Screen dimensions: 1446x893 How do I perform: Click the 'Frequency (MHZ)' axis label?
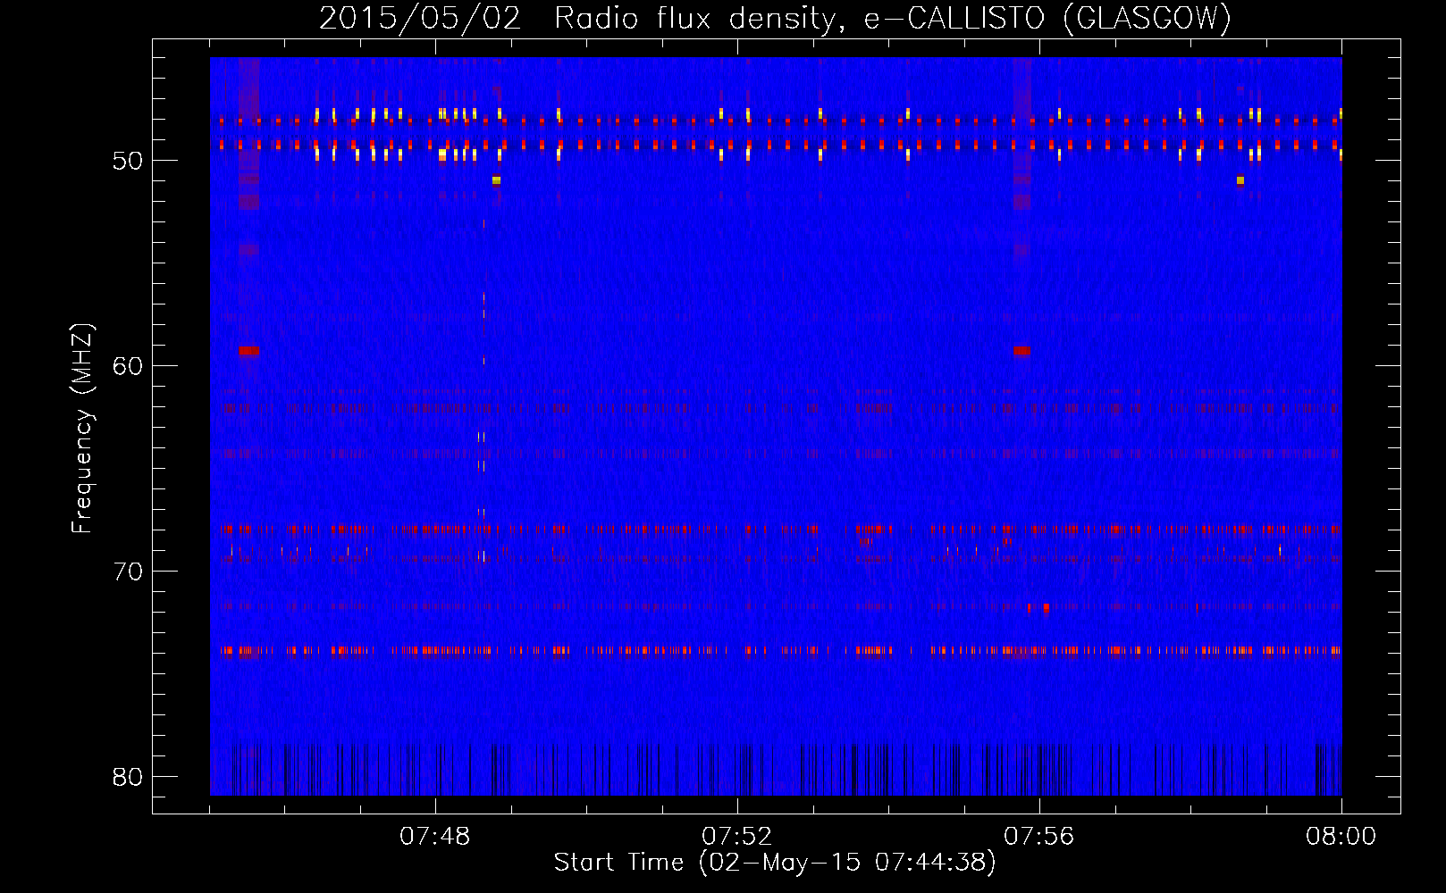tap(81, 429)
